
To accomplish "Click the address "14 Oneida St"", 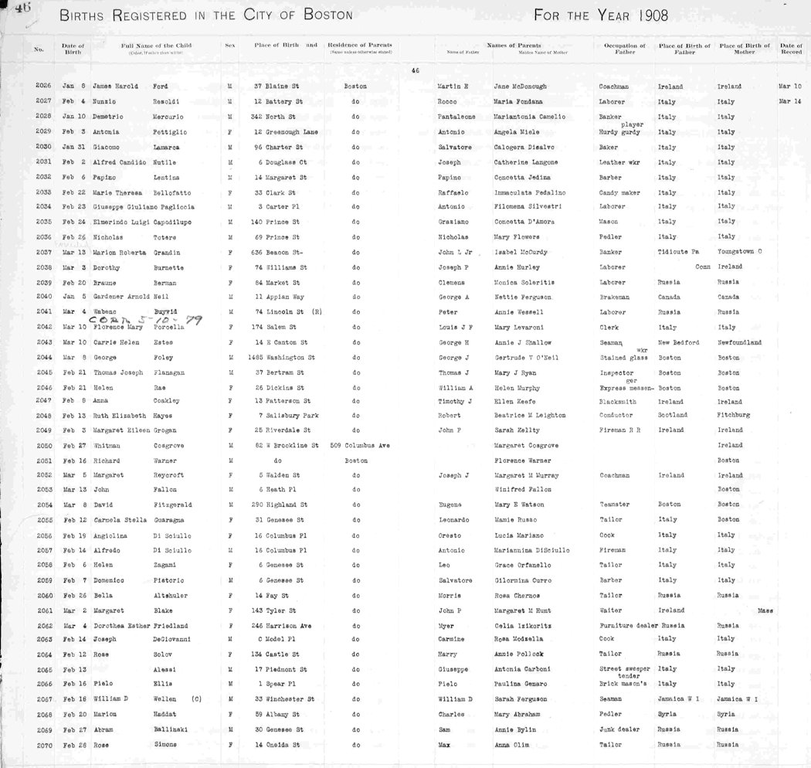I will (278, 745).
